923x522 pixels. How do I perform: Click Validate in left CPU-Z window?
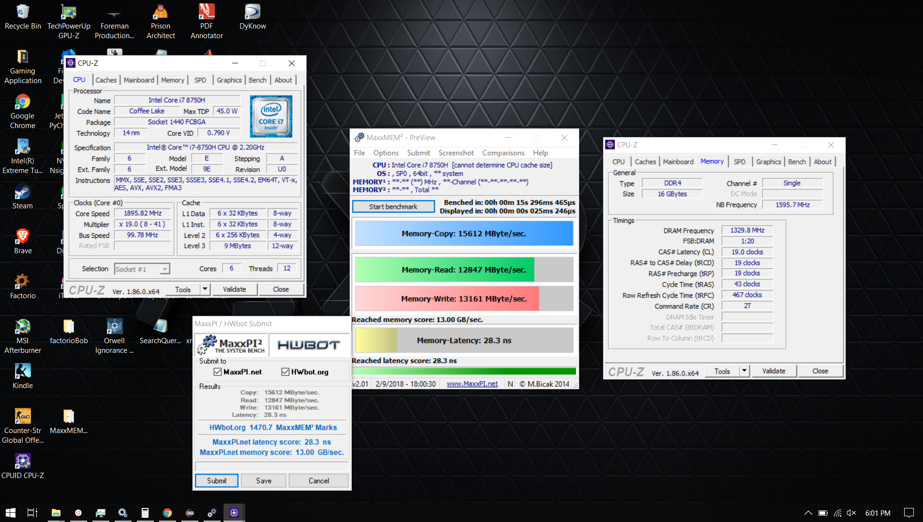click(234, 289)
